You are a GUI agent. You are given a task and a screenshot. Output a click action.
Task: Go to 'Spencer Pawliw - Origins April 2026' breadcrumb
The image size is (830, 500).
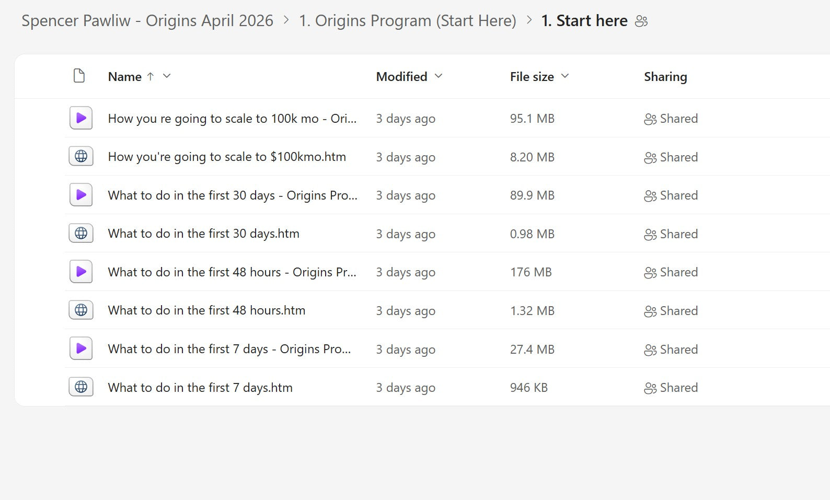(x=147, y=21)
